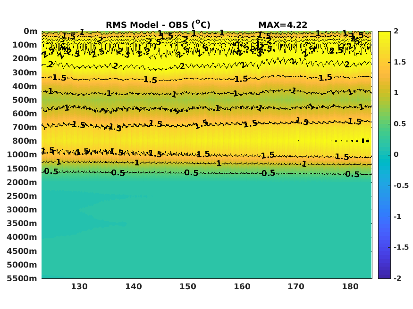Select the "1000m" depth axis label
413x309 pixels.
(22, 154)
